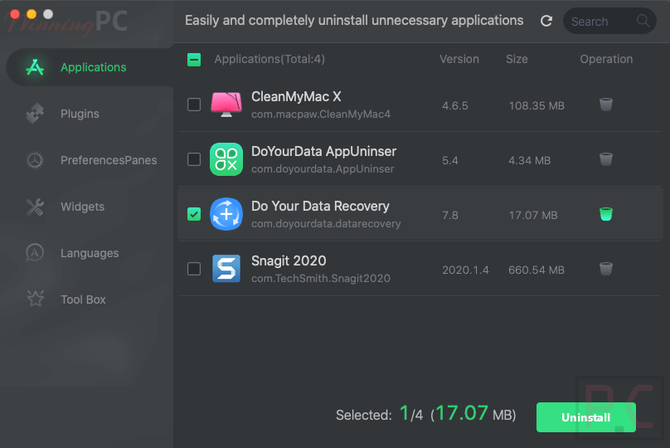Image resolution: width=670 pixels, height=448 pixels.
Task: Check the CleanMyMac X checkbox
Action: [x=194, y=105]
